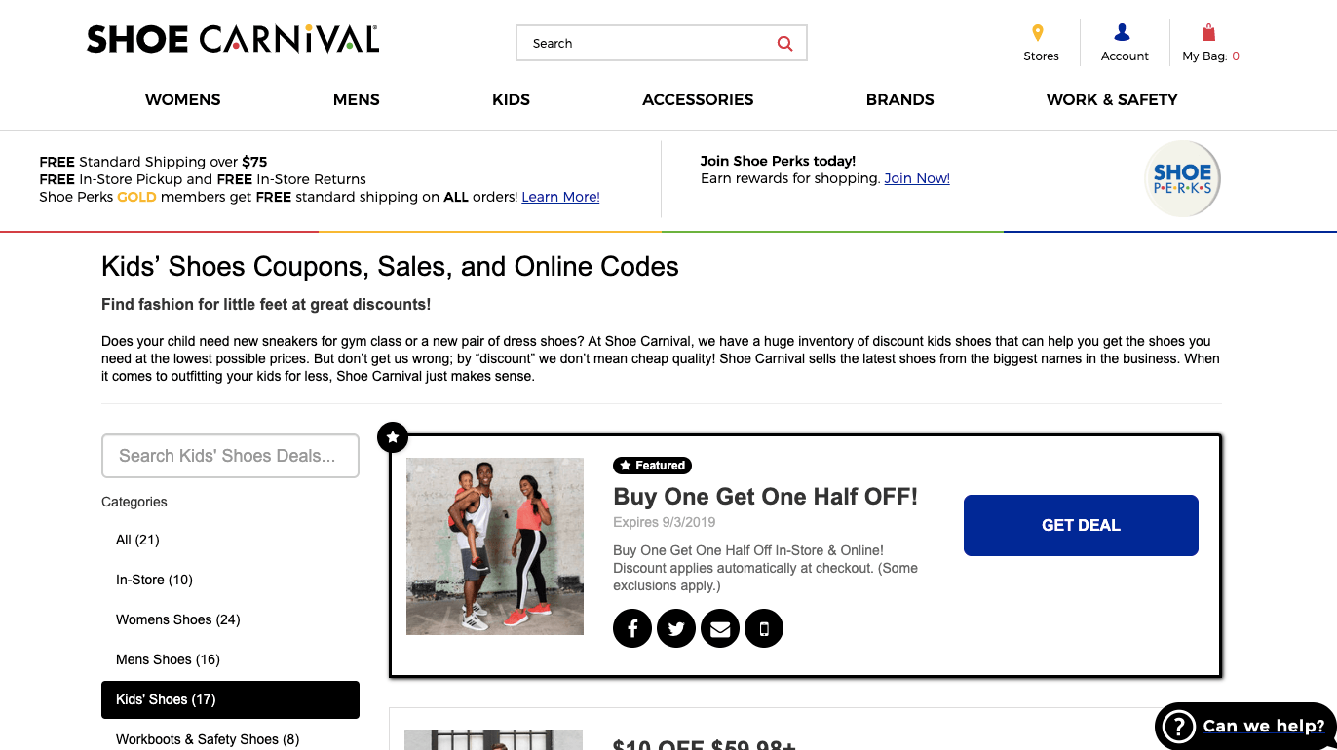1337x750 pixels.
Task: Focus the Search Kids' Shoes Deals field
Action: (230, 456)
